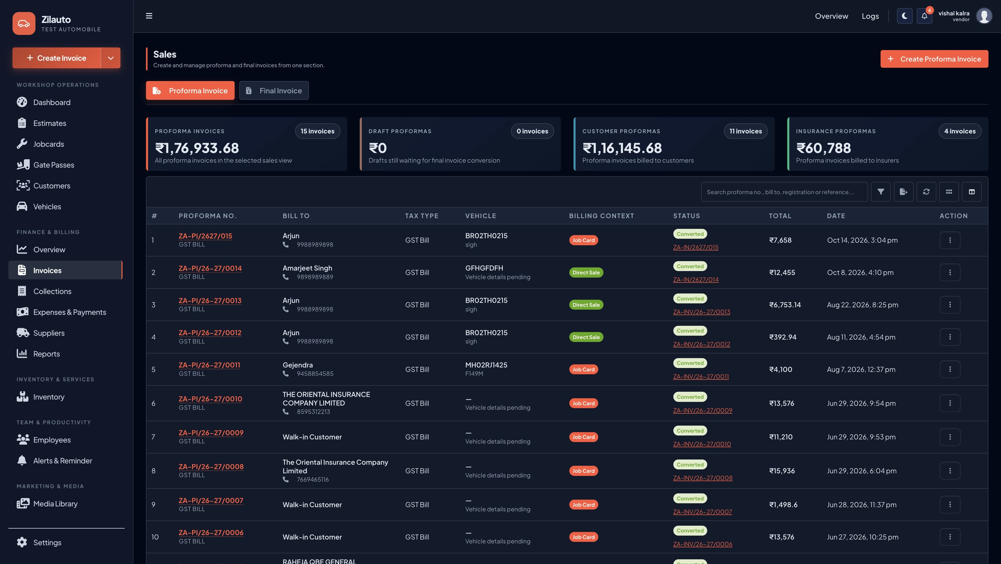Open Gate Passes page

[65, 165]
